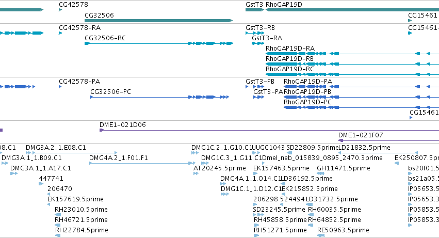Click EK157619.5prime EST arrow
Image resolution: width=439 pixels, height=238 pixels.
click(x=48, y=204)
